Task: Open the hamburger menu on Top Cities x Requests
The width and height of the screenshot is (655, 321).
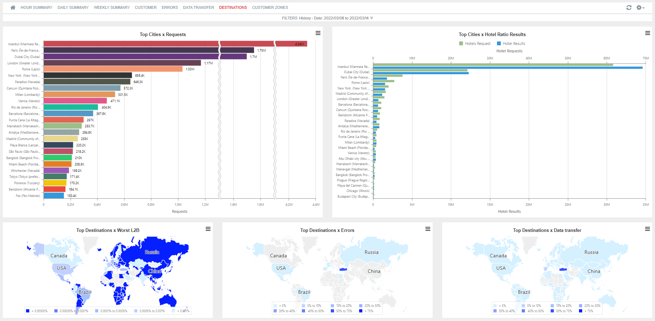Action: pos(318,33)
